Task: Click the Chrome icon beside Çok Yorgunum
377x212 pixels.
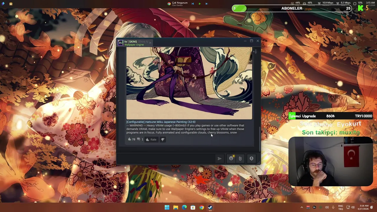Action: click(x=169, y=4)
